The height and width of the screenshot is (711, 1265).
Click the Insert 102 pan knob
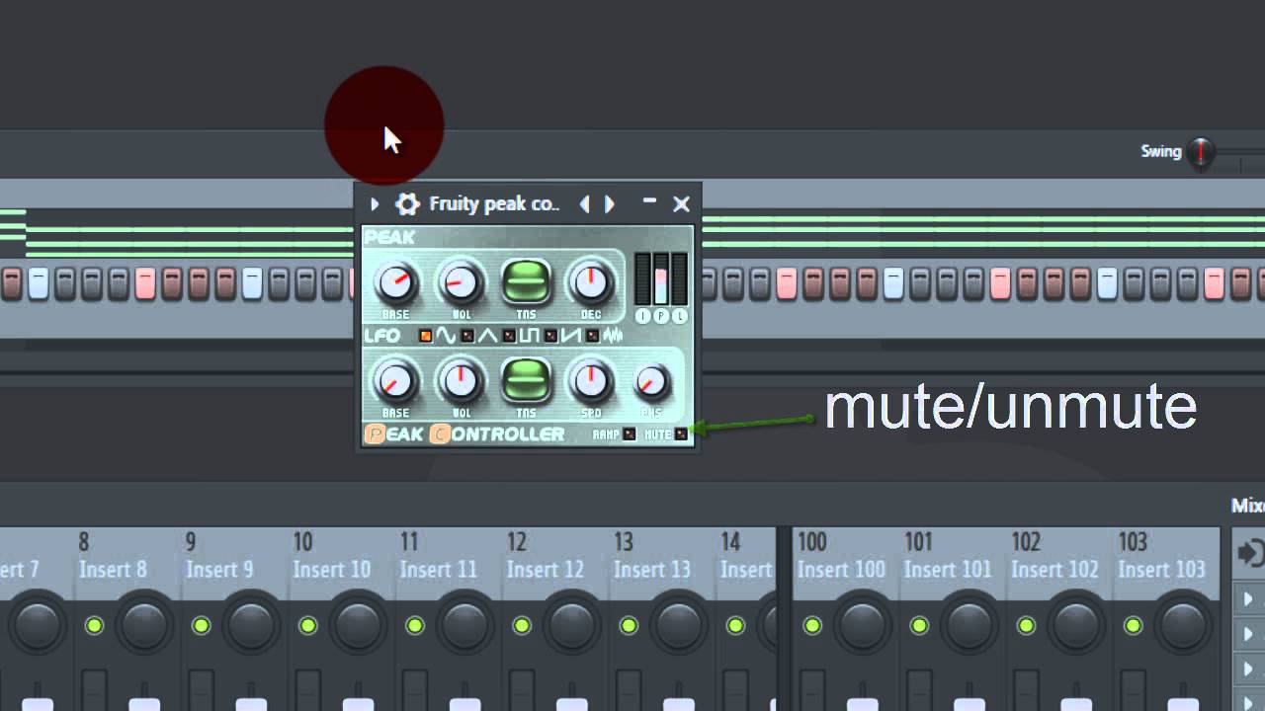1075,625
